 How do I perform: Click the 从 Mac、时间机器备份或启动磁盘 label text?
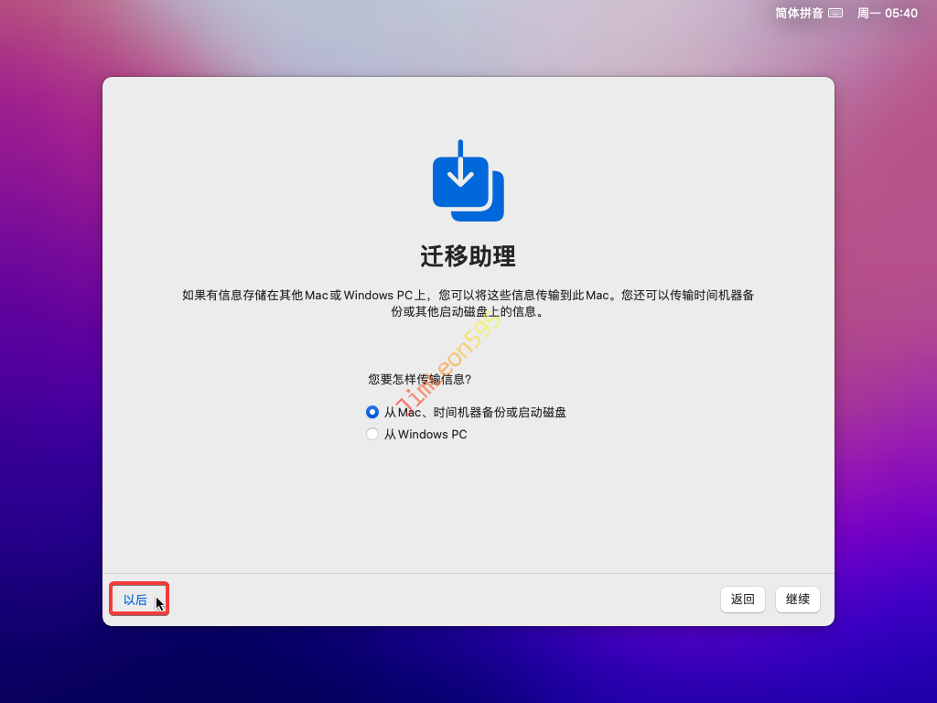click(x=475, y=413)
